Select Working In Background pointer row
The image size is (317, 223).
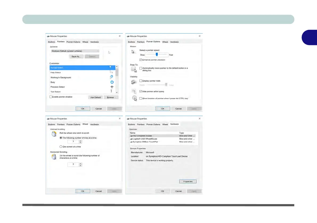83,77
